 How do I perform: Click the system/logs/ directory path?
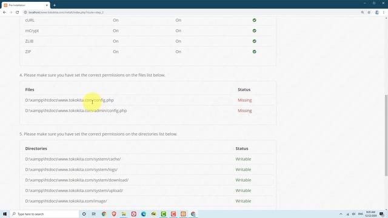(72, 170)
